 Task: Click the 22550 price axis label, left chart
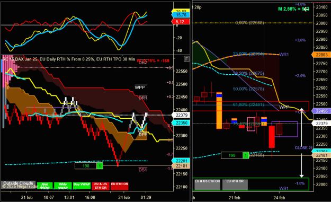tap(182, 71)
